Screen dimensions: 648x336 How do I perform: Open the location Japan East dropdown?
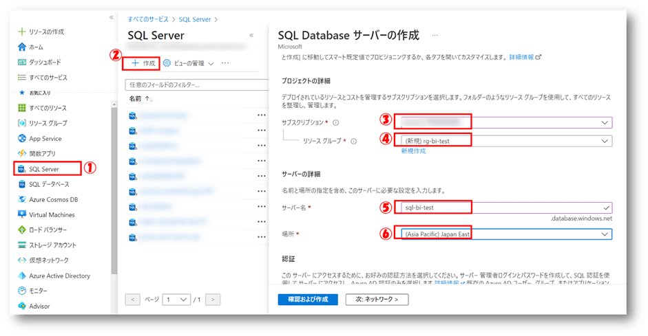507,234
